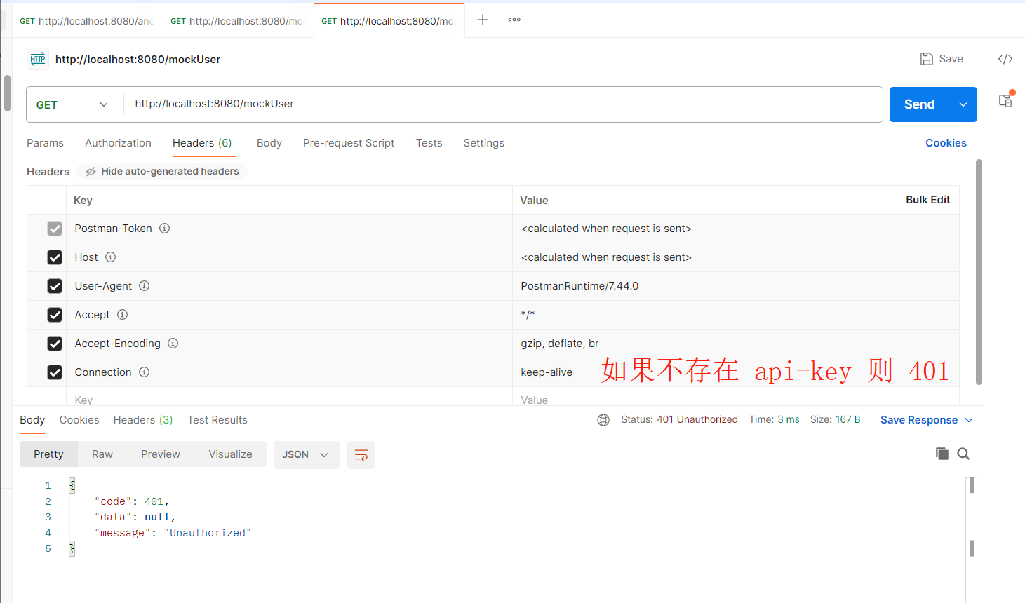Disable the User-Agent header checkbox
Image resolution: width=1025 pixels, height=603 pixels.
(x=55, y=286)
